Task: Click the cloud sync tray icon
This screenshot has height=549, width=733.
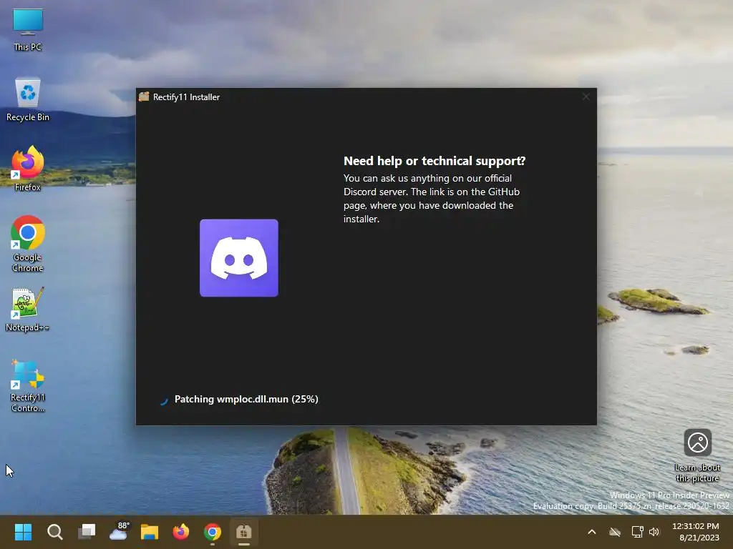Action: pyautogui.click(x=615, y=532)
